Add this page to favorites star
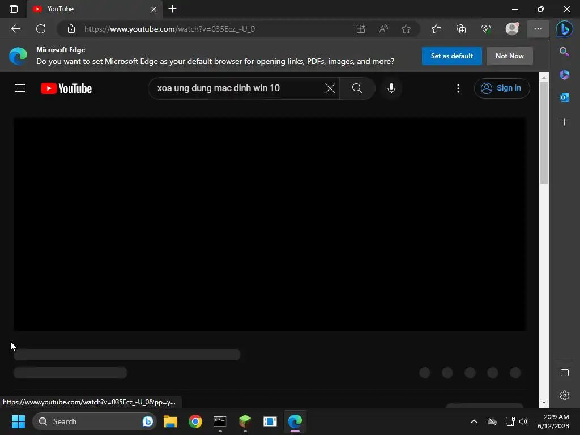Screen dimensions: 580x435 click(406, 29)
